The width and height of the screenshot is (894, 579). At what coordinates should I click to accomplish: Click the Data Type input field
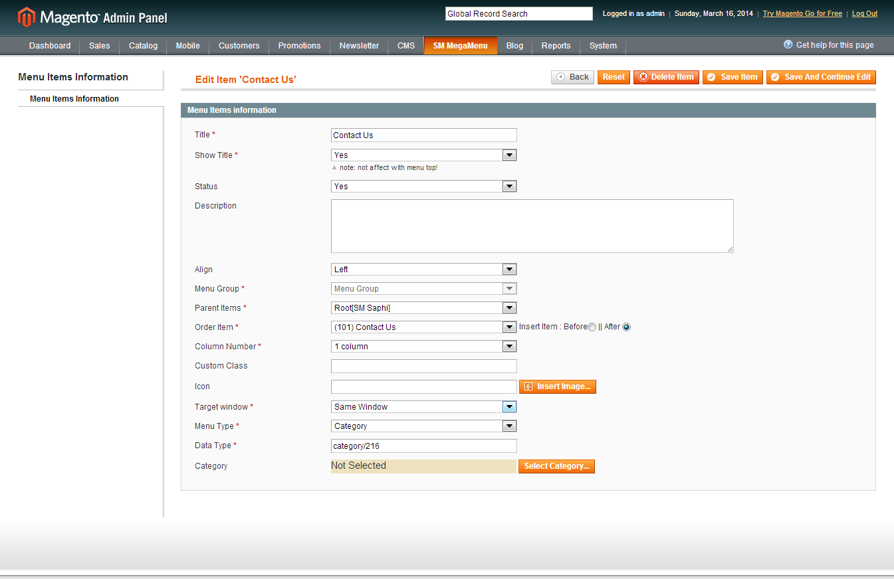pyautogui.click(x=424, y=446)
